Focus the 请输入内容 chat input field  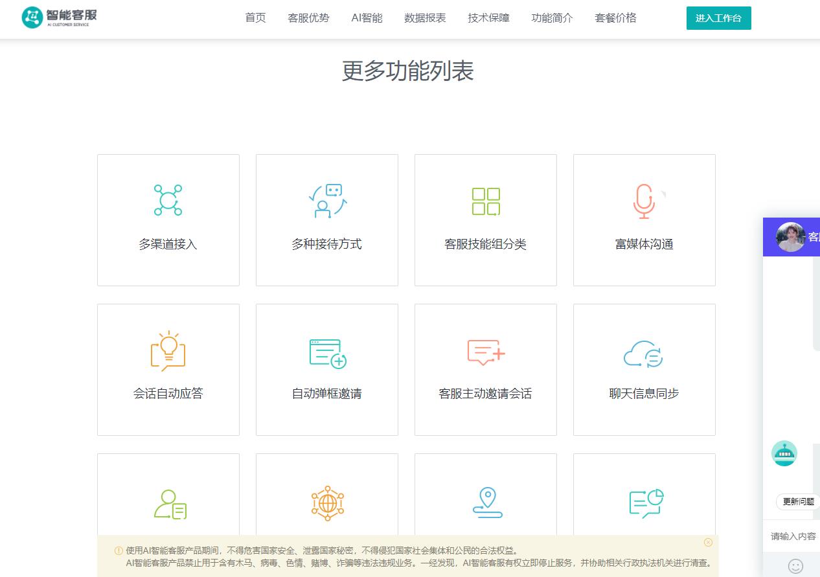[794, 536]
